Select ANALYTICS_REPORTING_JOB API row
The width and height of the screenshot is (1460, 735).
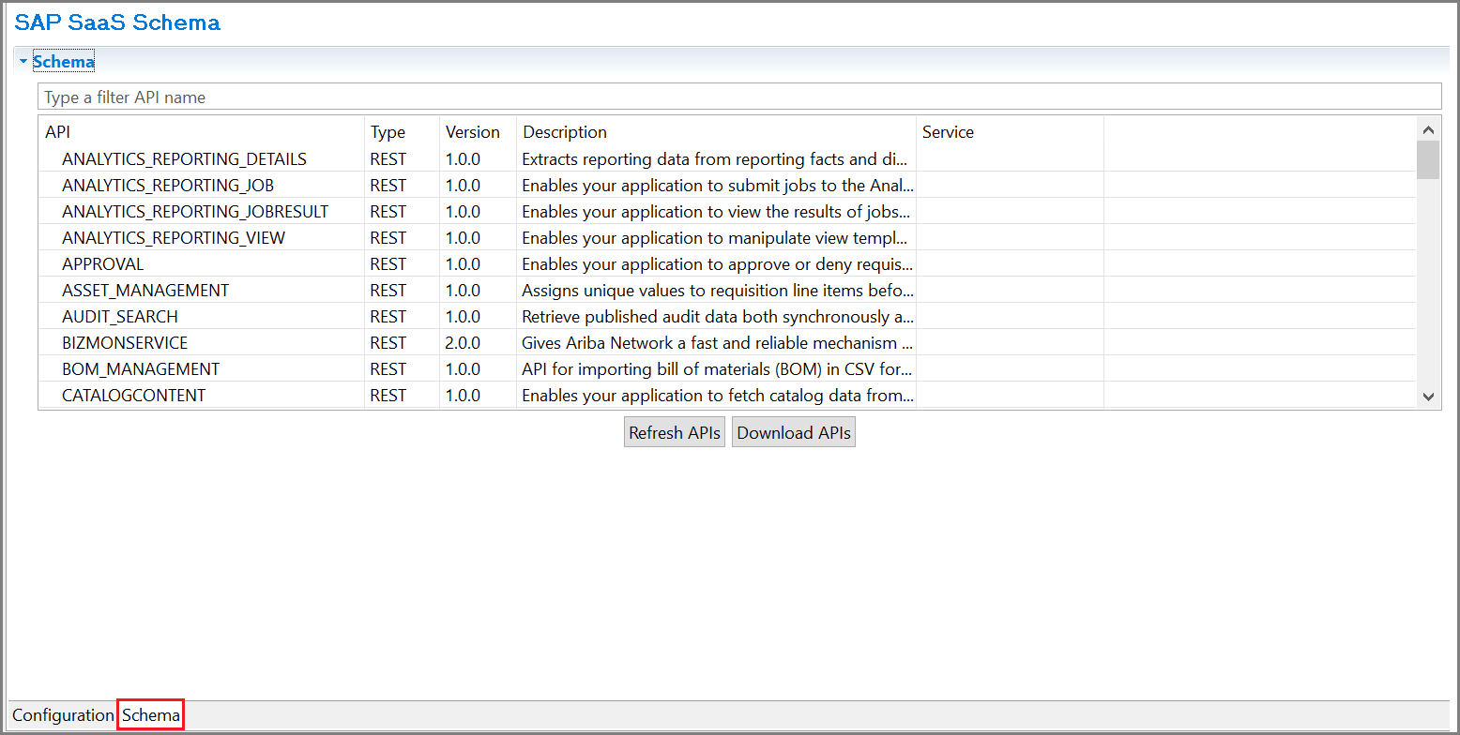pos(727,186)
